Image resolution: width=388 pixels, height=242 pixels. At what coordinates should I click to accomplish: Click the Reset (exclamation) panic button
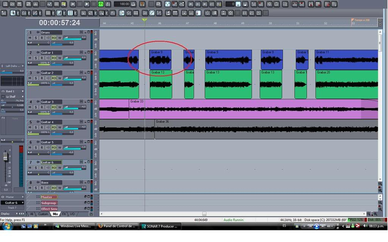click(108, 4)
